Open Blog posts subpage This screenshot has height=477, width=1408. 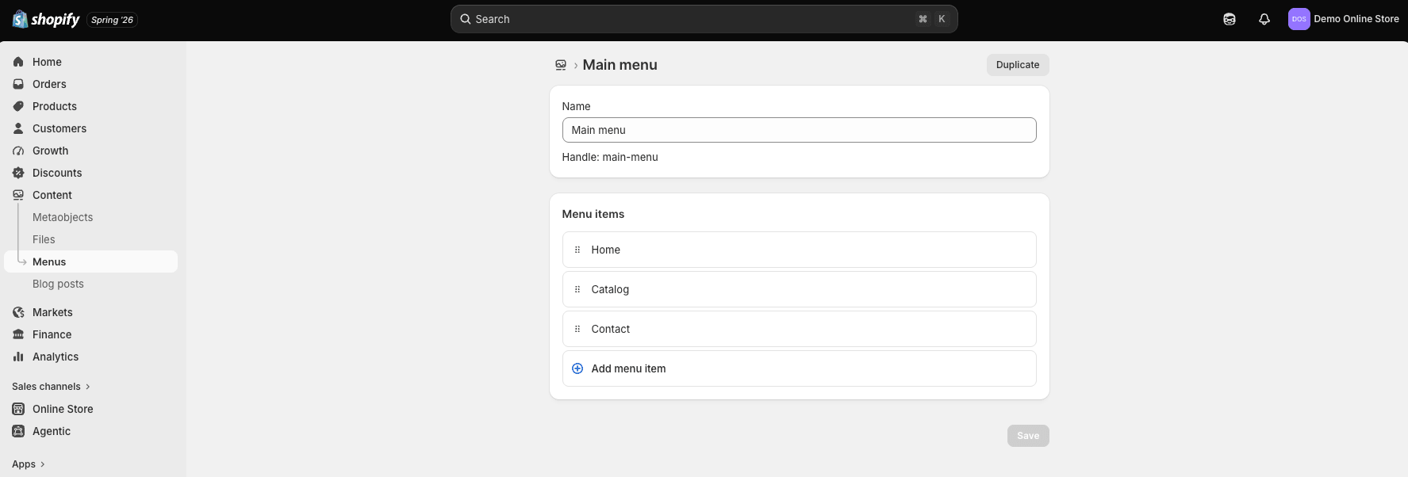click(58, 284)
